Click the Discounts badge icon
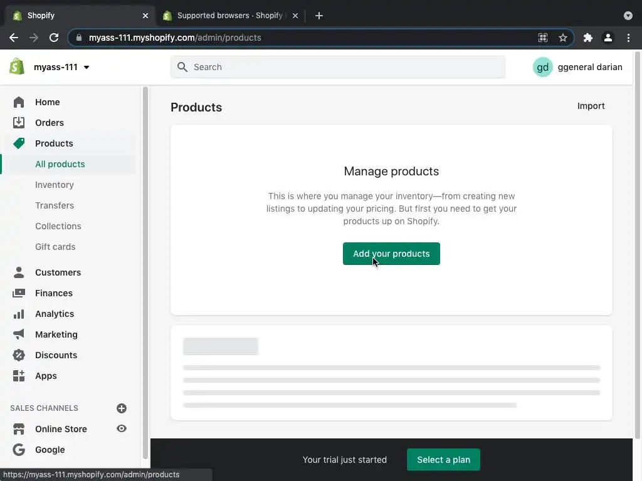The height and width of the screenshot is (481, 642). pyautogui.click(x=18, y=355)
